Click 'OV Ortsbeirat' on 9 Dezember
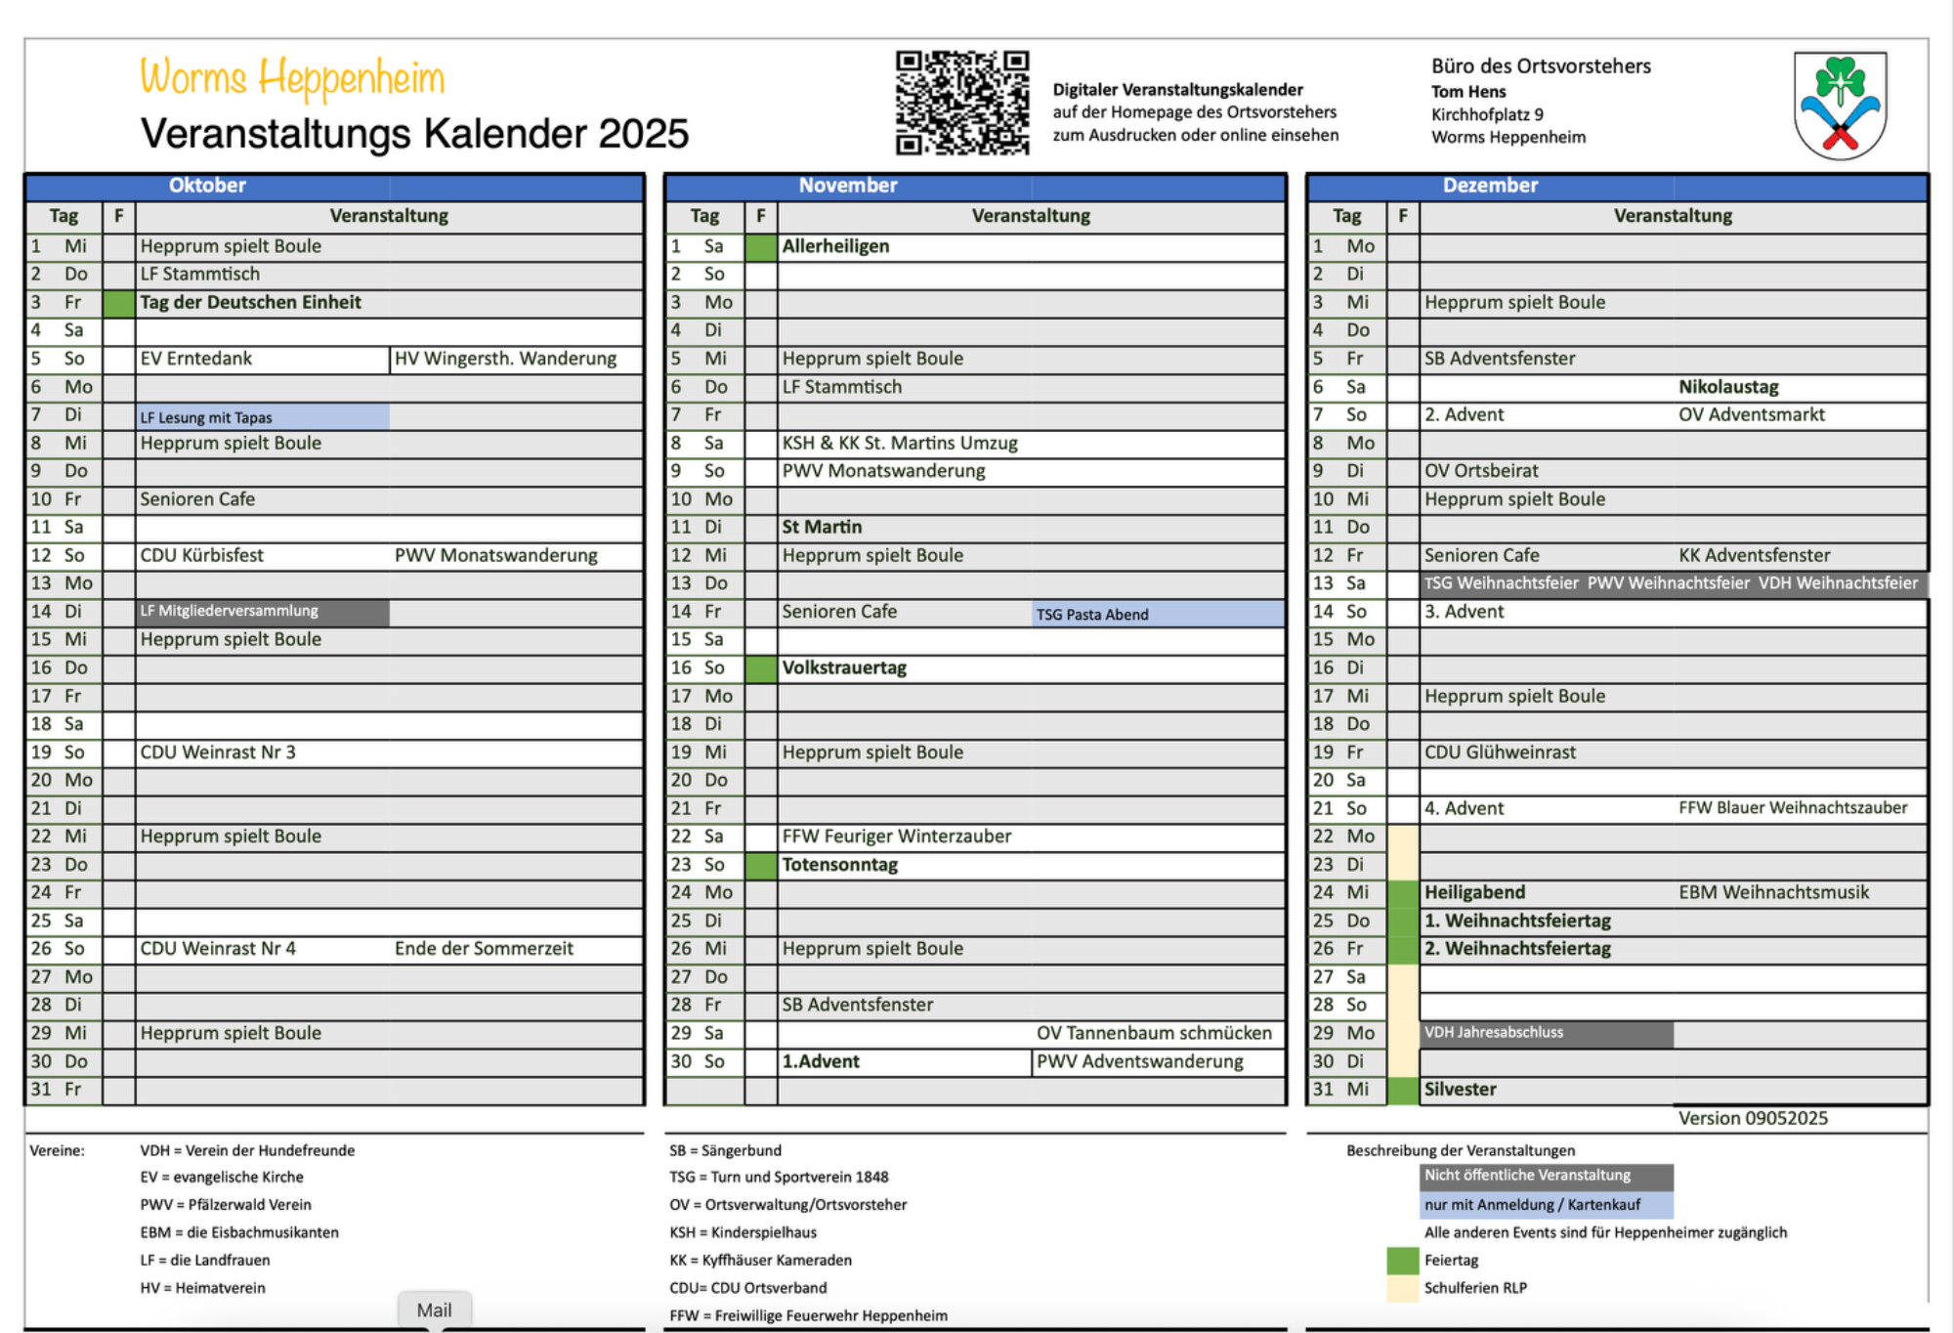Image resolution: width=1954 pixels, height=1333 pixels. click(x=1481, y=471)
